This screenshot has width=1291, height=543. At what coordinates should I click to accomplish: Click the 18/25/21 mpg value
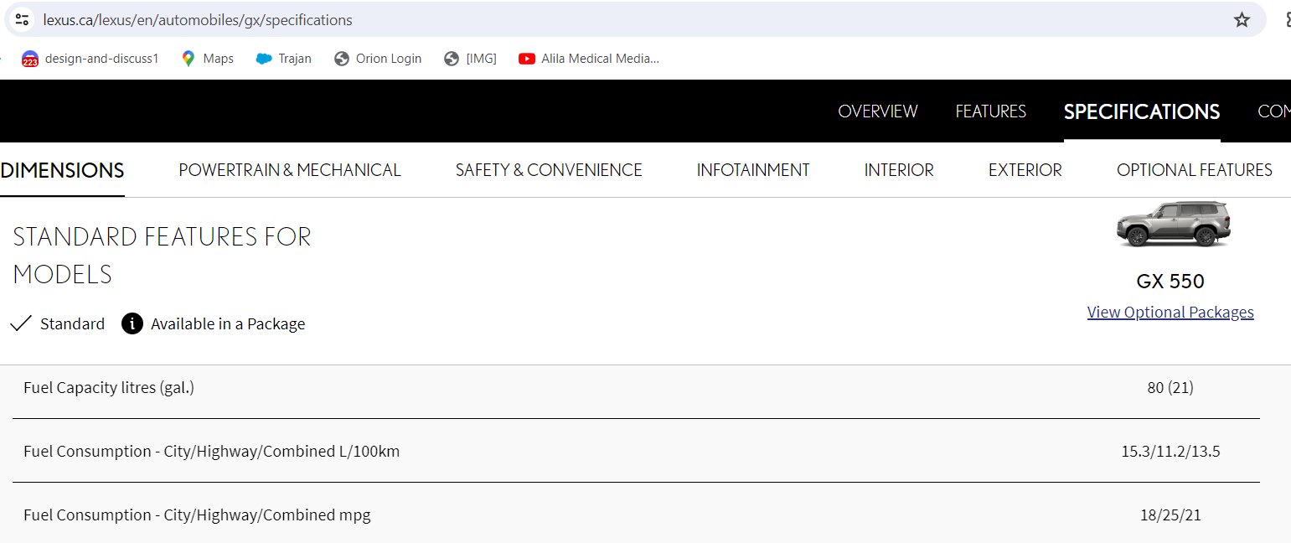pos(1170,515)
